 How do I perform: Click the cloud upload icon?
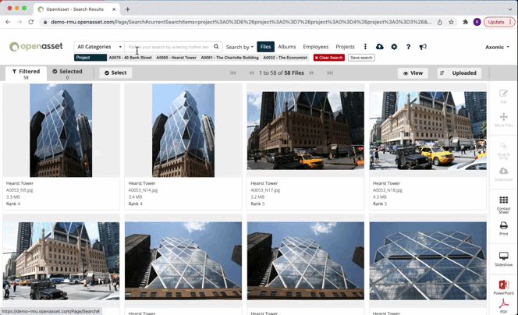click(x=380, y=47)
